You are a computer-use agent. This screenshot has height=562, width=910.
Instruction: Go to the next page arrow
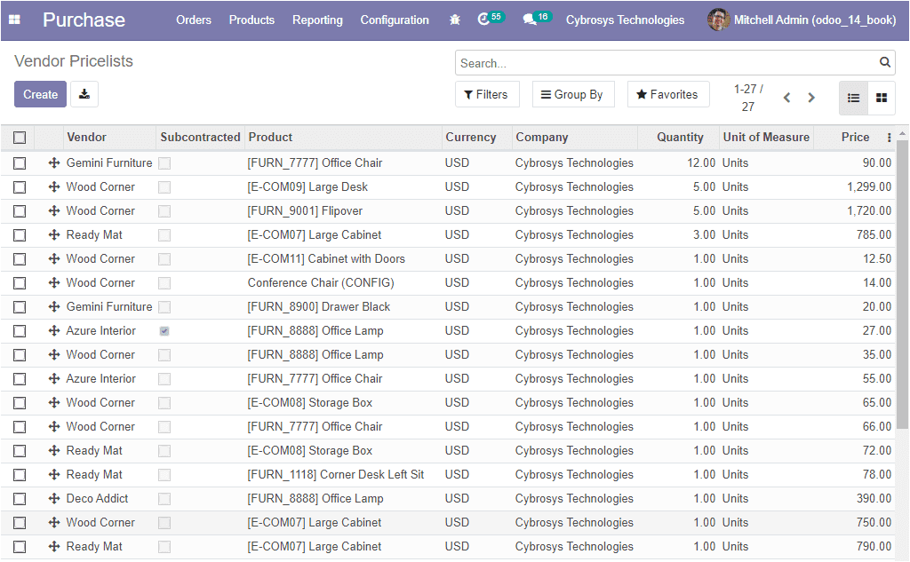click(811, 98)
